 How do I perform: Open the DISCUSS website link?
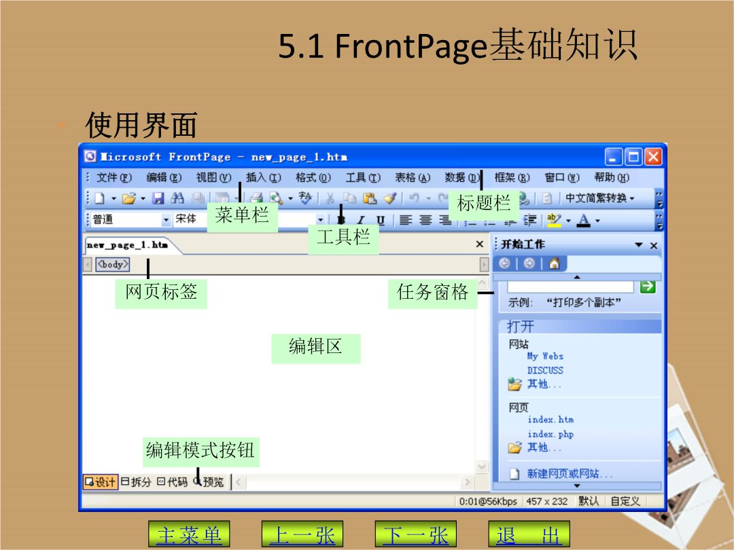(545, 371)
